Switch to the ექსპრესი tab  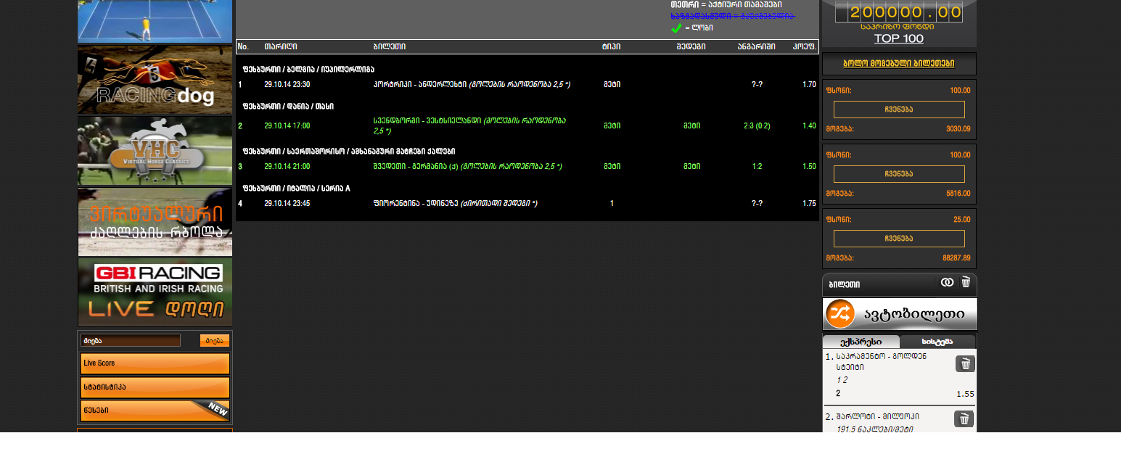tap(861, 342)
